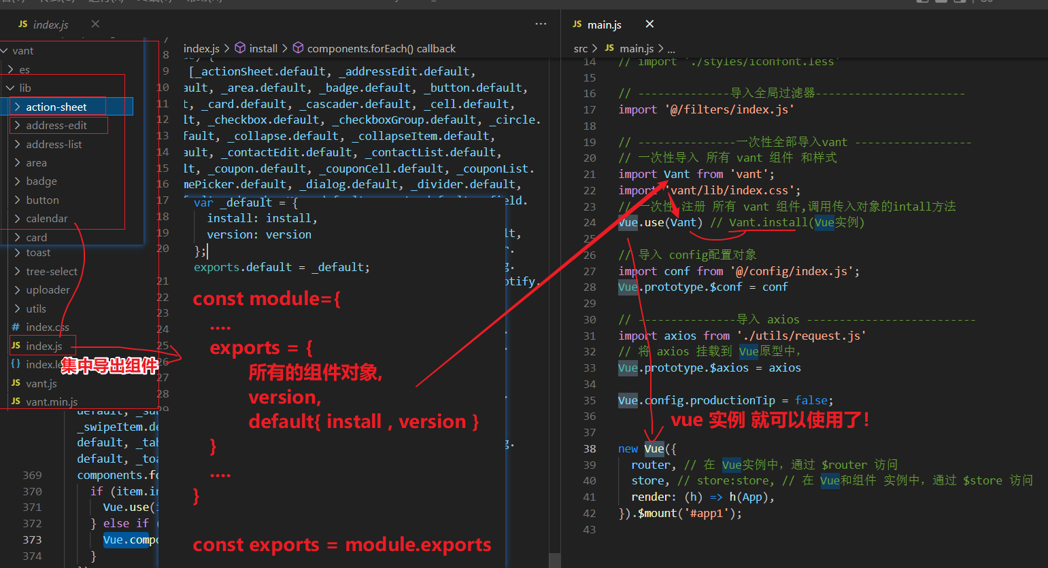Click 'exports.default = _default;' line
The height and width of the screenshot is (568, 1048).
(x=282, y=267)
